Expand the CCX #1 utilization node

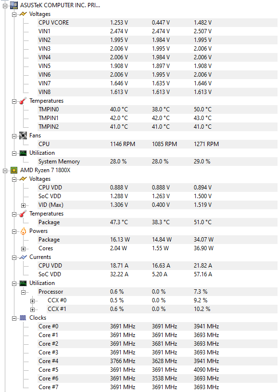click(32, 310)
